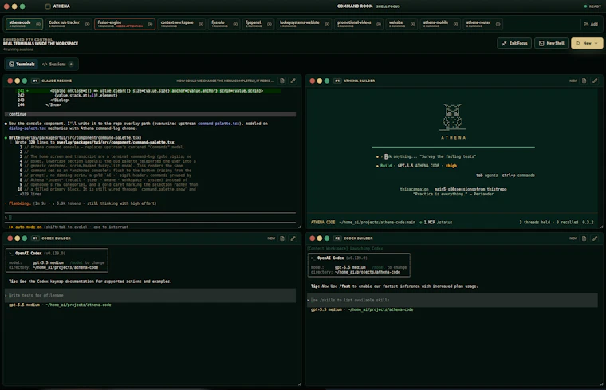Close the athena-code workspace tab icon
The width and height of the screenshot is (606, 390).
(38, 24)
